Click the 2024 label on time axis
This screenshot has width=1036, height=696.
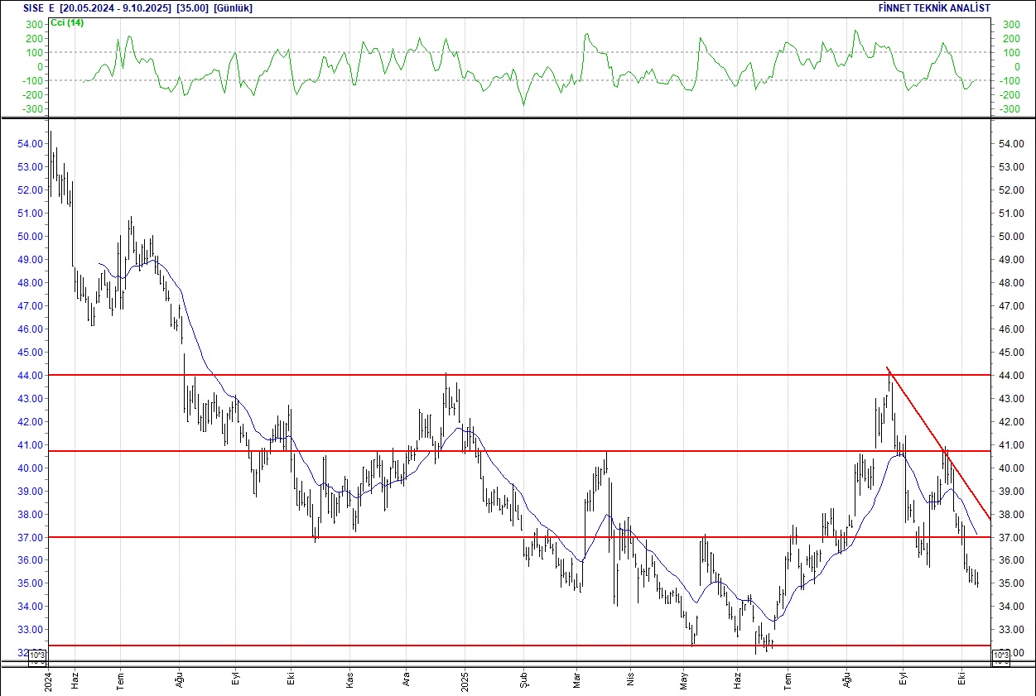click(49, 680)
